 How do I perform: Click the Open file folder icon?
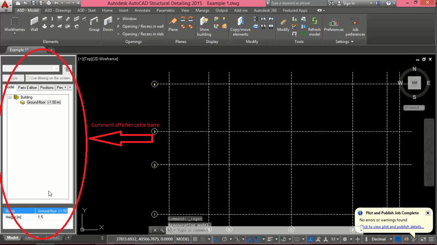pyautogui.click(x=25, y=3)
